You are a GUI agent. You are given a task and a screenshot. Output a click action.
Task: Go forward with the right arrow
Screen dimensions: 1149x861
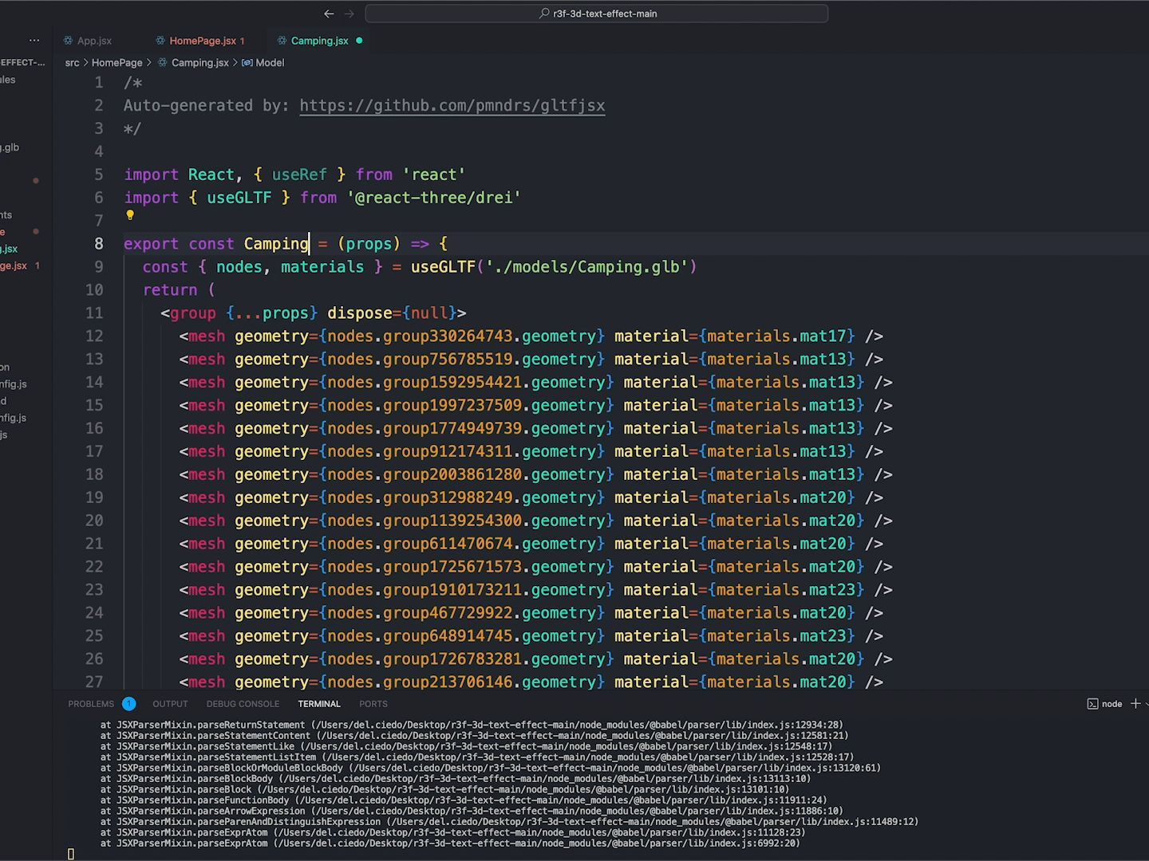click(349, 14)
